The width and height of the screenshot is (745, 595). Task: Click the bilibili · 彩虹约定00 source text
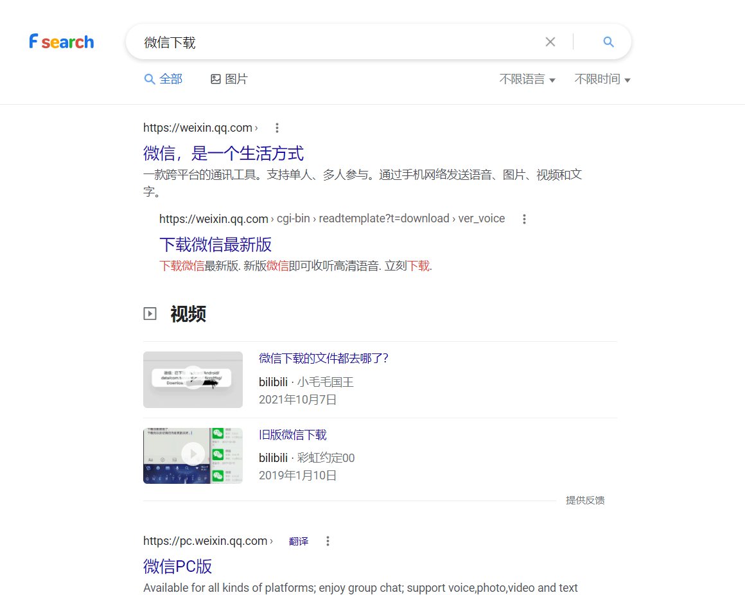click(306, 458)
